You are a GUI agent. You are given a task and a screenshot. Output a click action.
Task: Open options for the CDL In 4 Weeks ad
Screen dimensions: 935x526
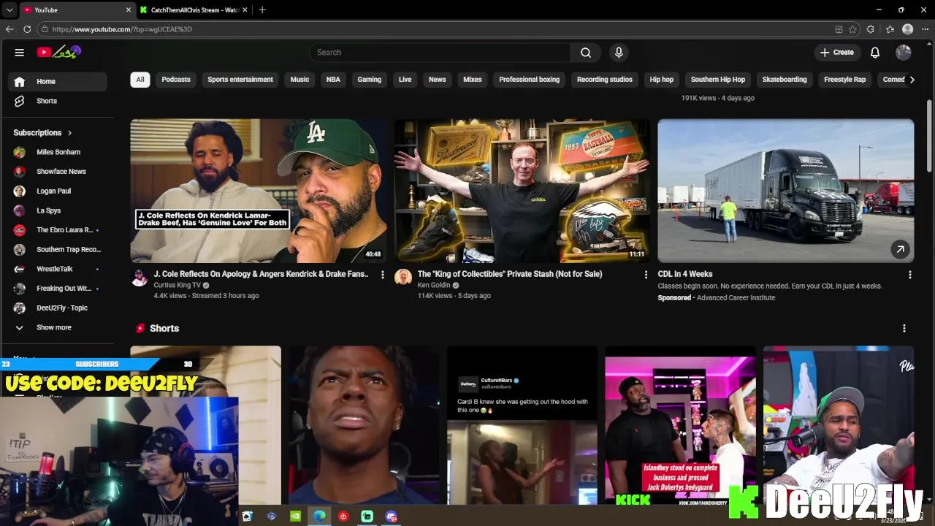(909, 275)
